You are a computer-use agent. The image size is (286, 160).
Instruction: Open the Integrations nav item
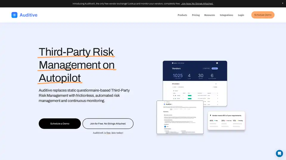click(x=226, y=15)
